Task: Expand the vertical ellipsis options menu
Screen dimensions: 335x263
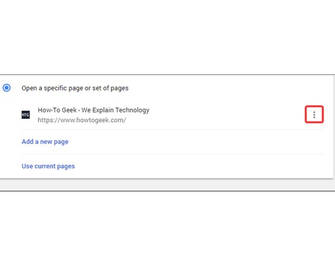Action: [x=314, y=115]
